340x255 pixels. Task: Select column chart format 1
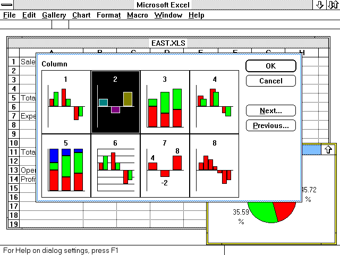tap(66, 102)
